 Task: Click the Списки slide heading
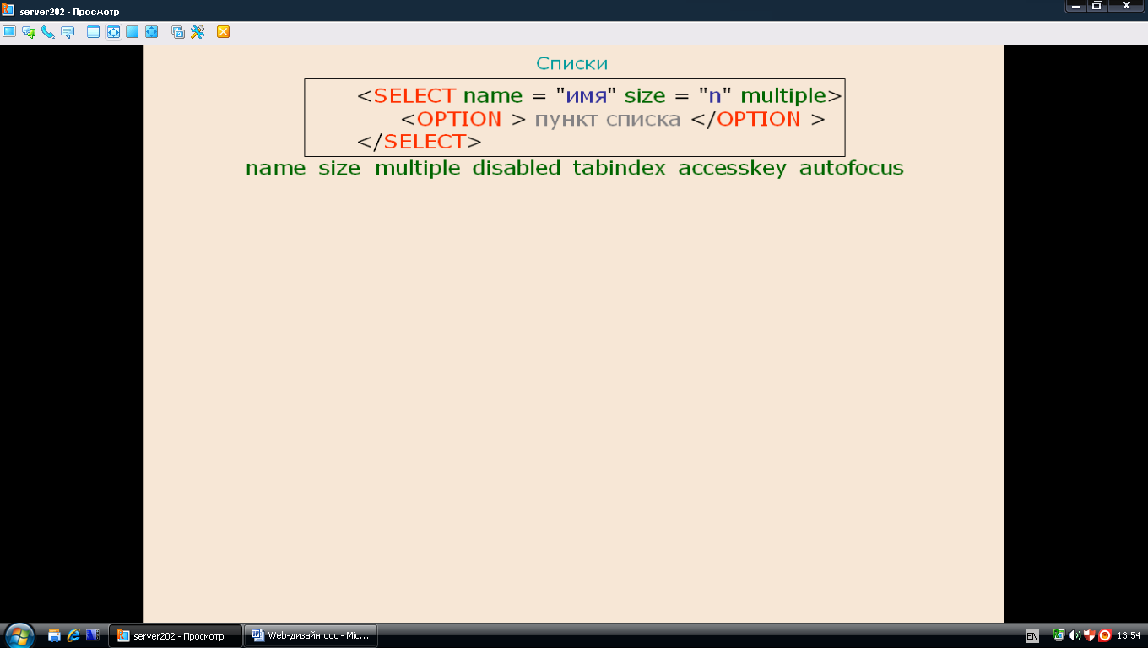click(572, 64)
